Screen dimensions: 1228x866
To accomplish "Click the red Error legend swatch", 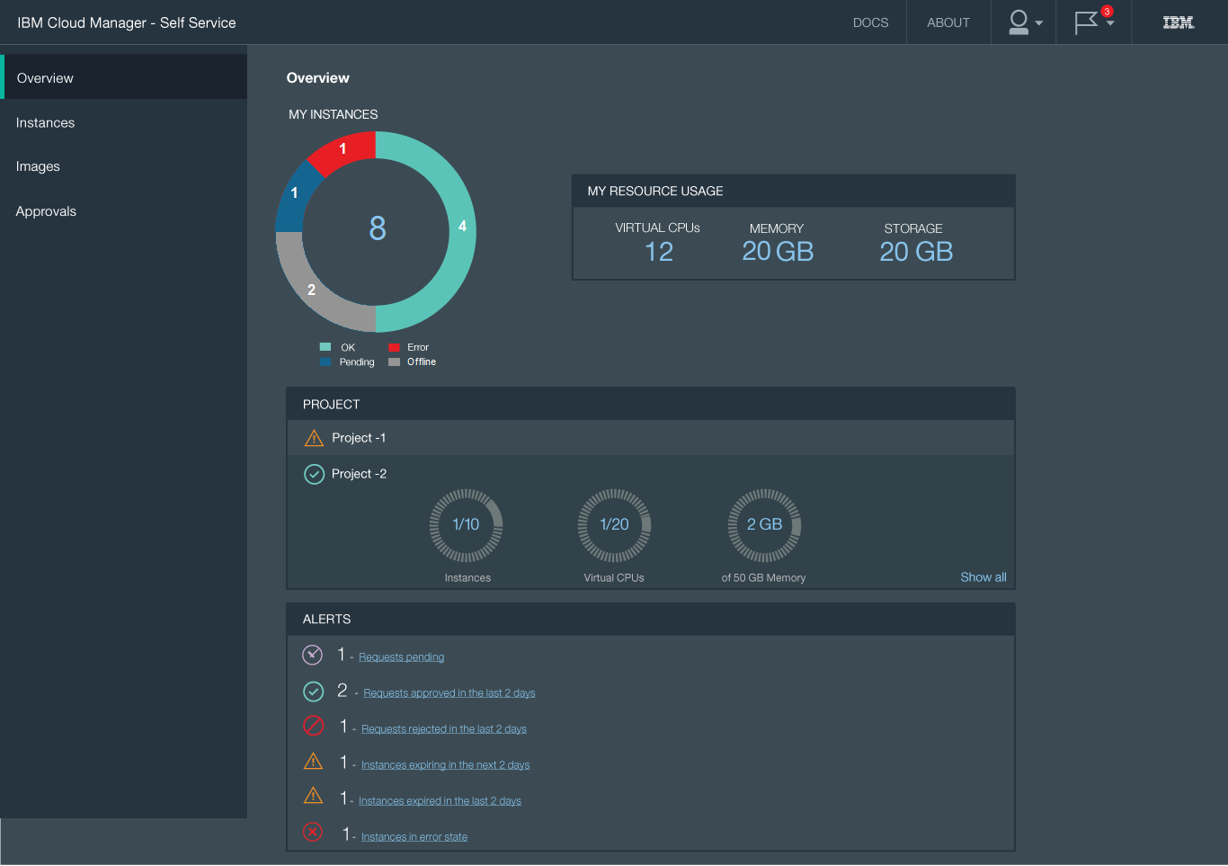I will tap(394, 348).
